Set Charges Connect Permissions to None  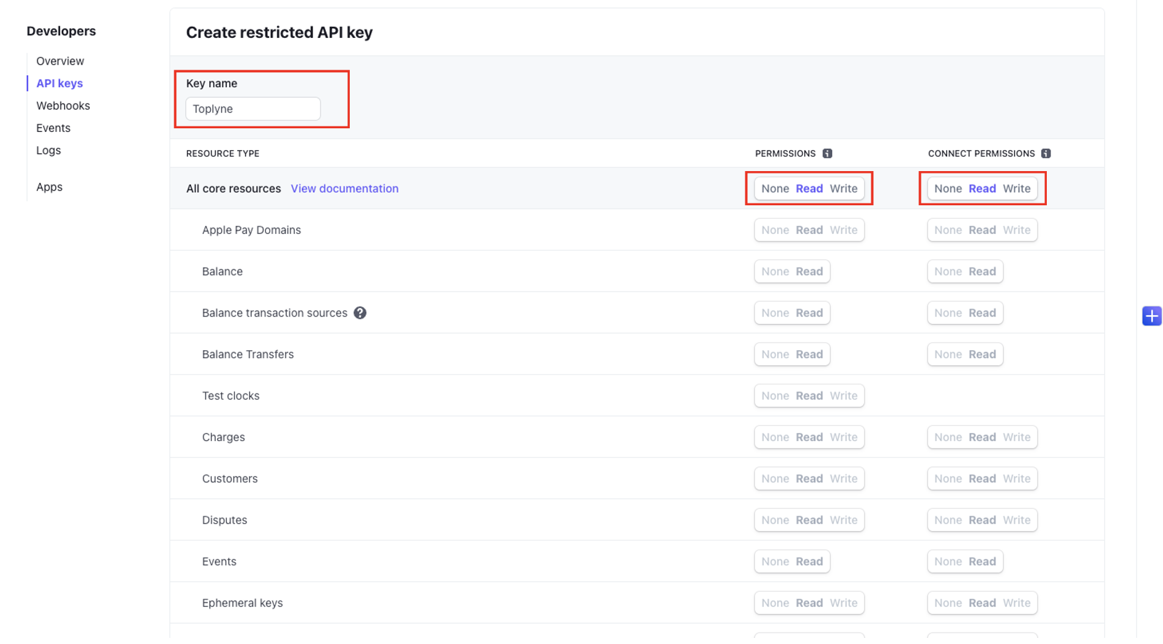coord(948,437)
